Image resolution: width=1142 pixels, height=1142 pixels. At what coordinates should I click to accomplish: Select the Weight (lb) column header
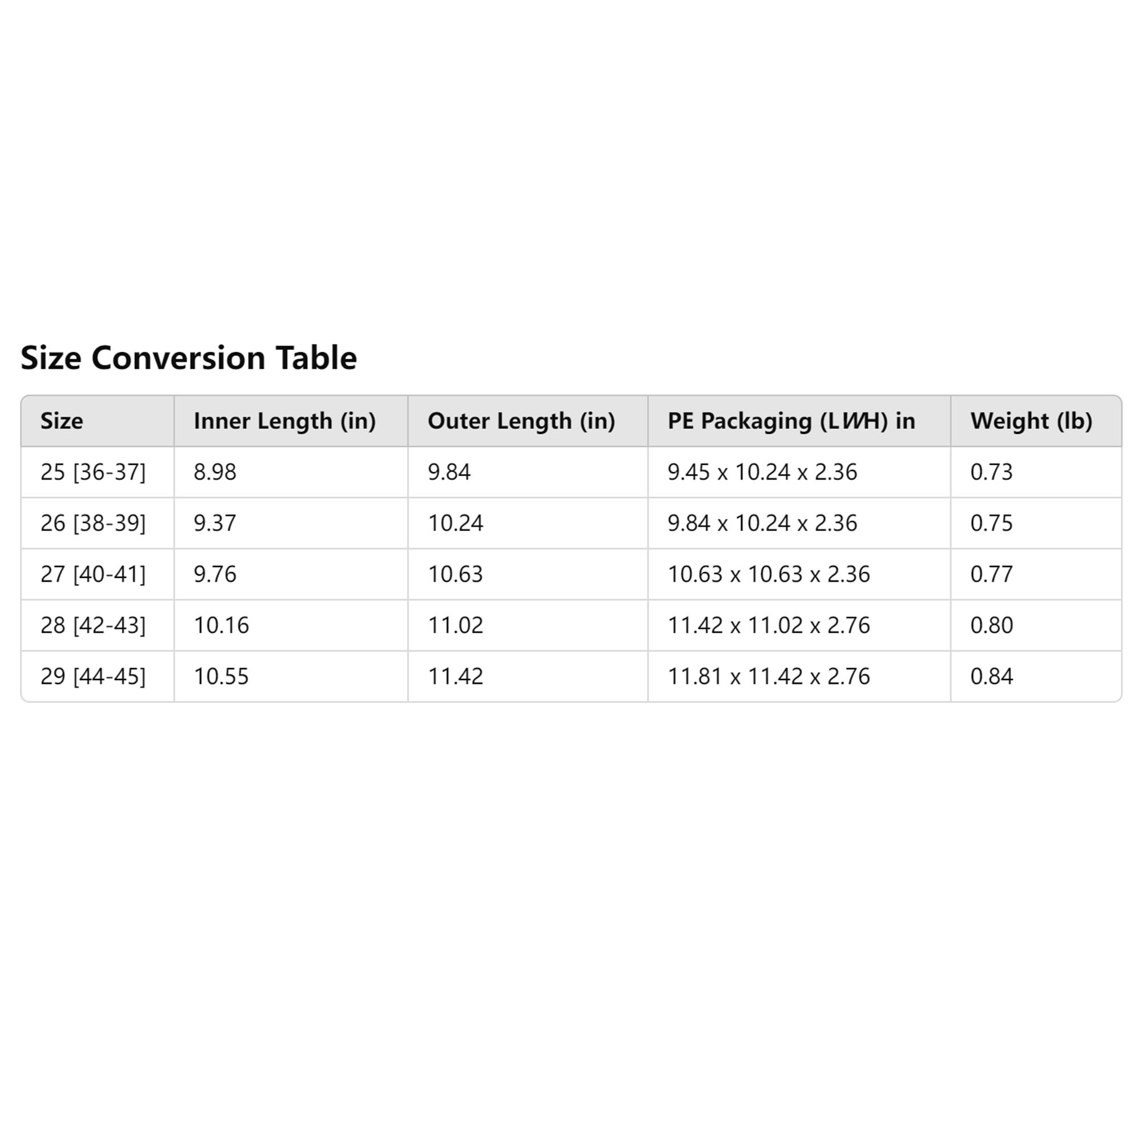click(1031, 421)
